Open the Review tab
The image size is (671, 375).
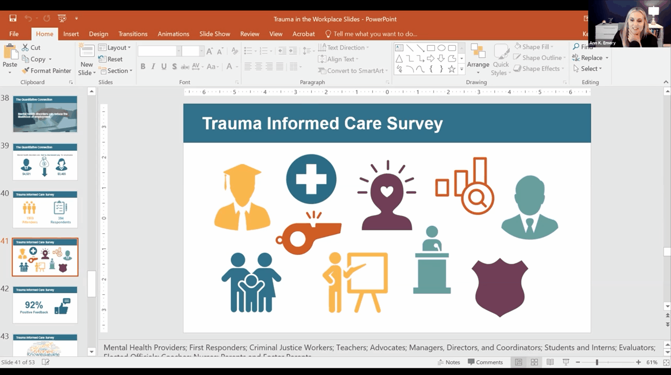click(x=250, y=34)
